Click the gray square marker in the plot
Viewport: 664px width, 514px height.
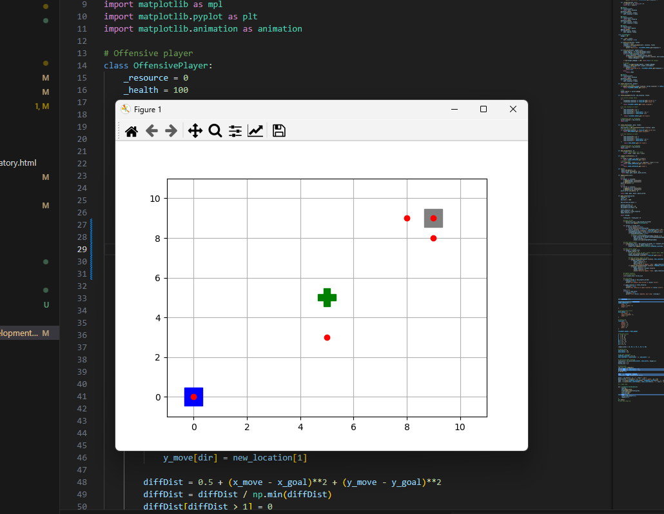click(433, 218)
